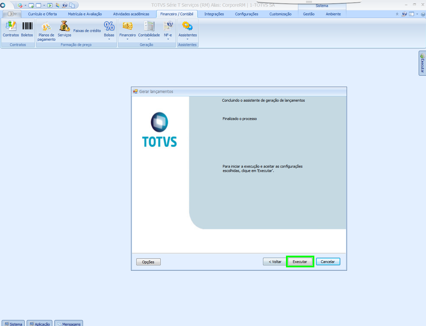The width and height of the screenshot is (426, 326).
Task: Click first quick-access globe cube icon
Action: (20, 5)
